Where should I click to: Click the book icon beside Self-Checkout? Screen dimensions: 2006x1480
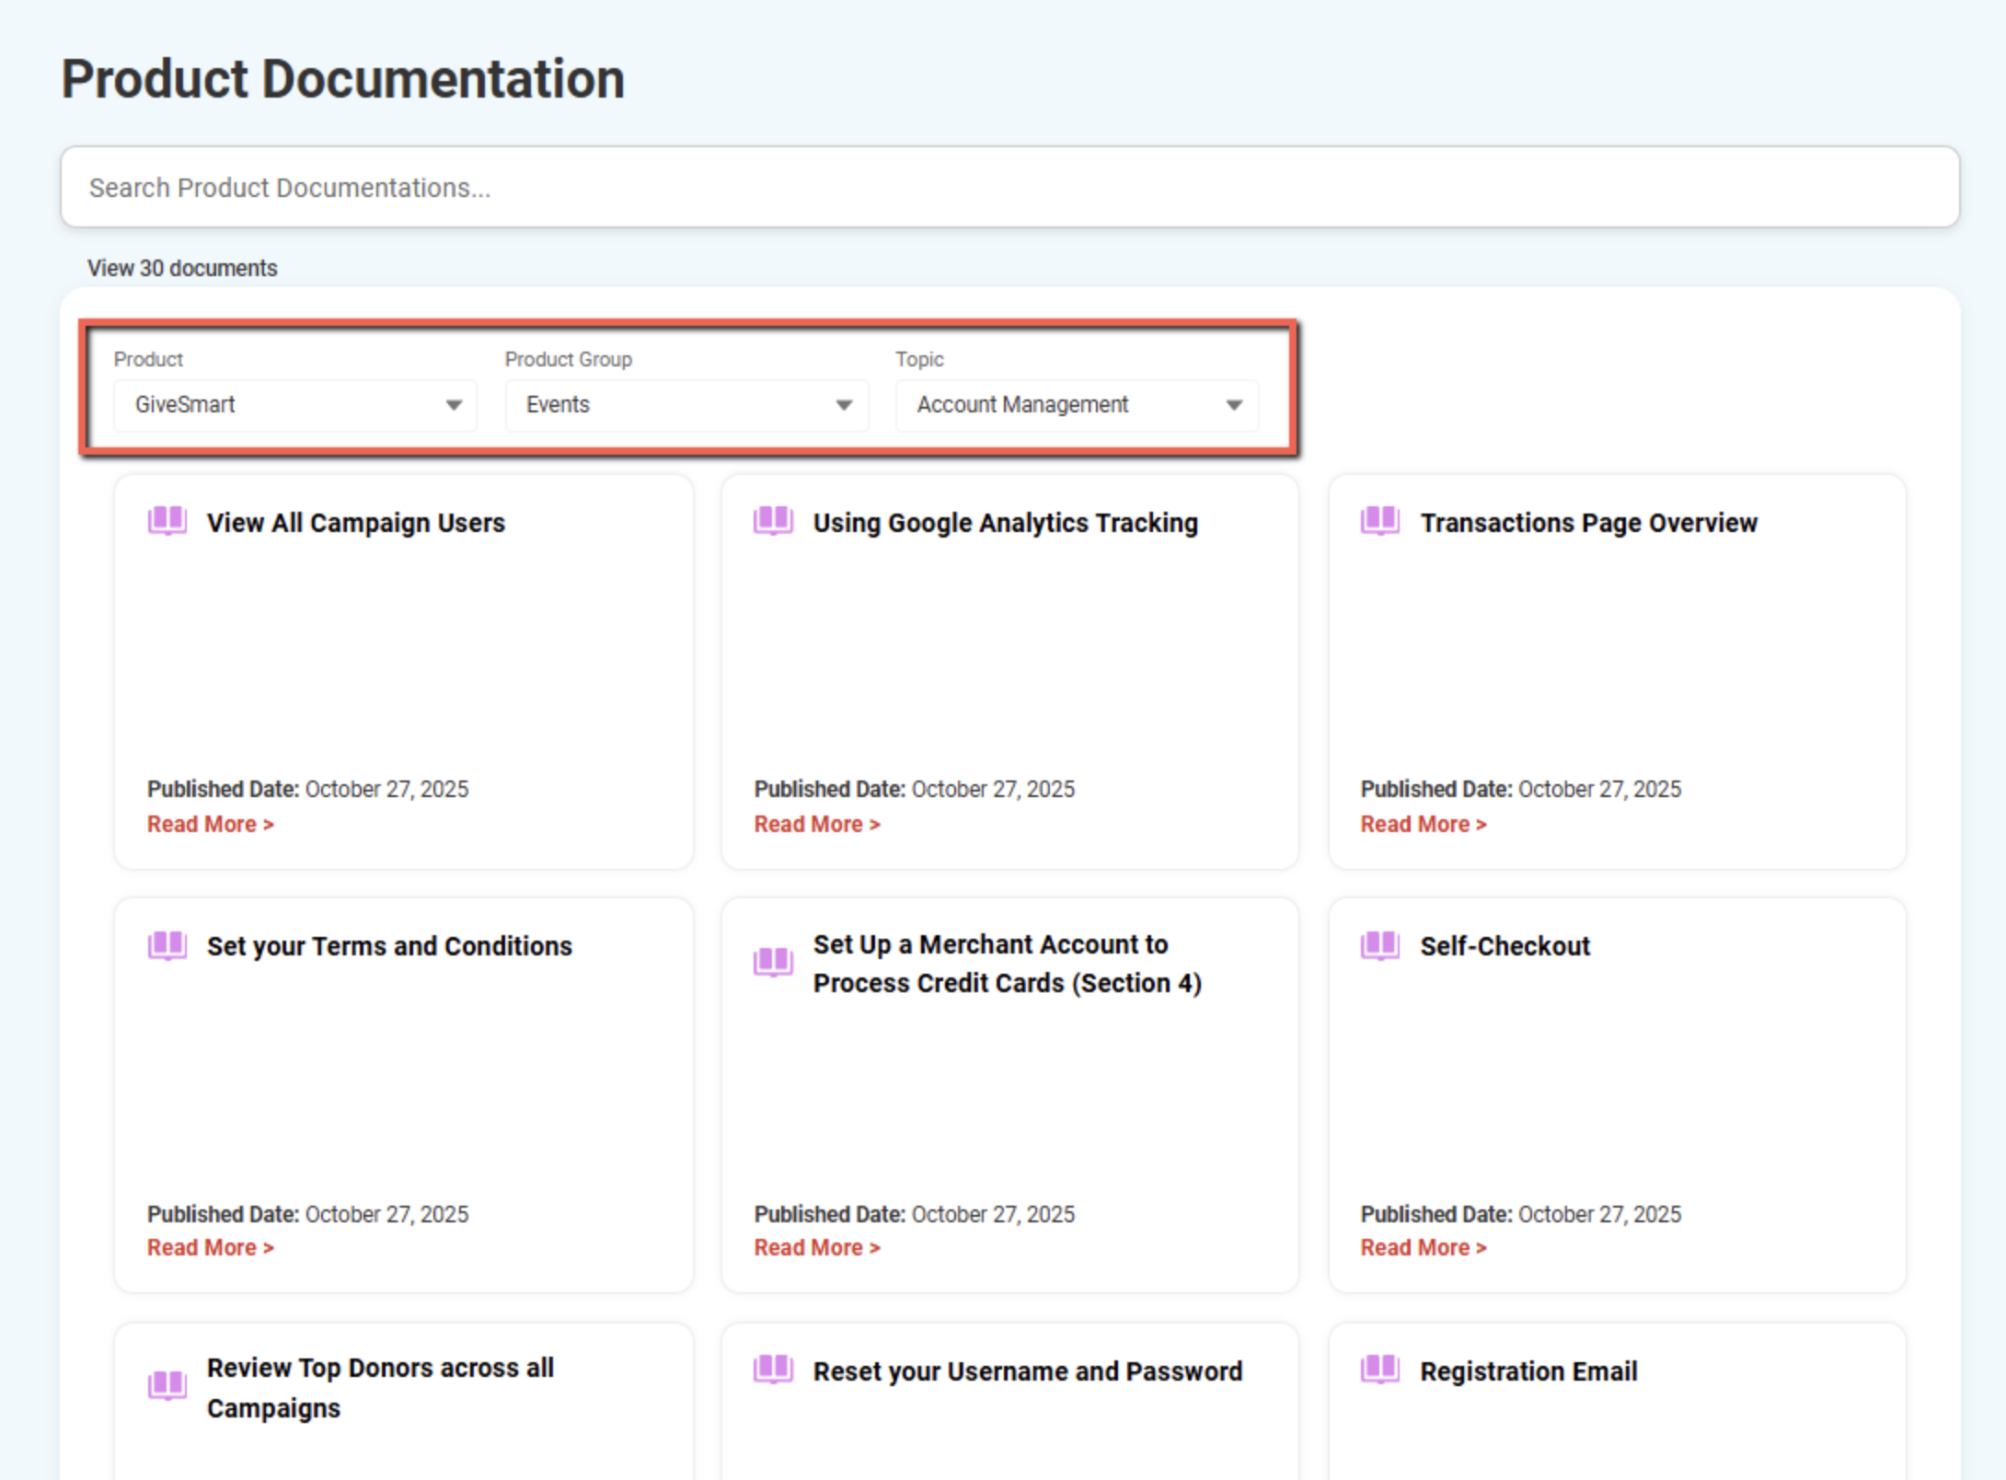pos(1380,945)
